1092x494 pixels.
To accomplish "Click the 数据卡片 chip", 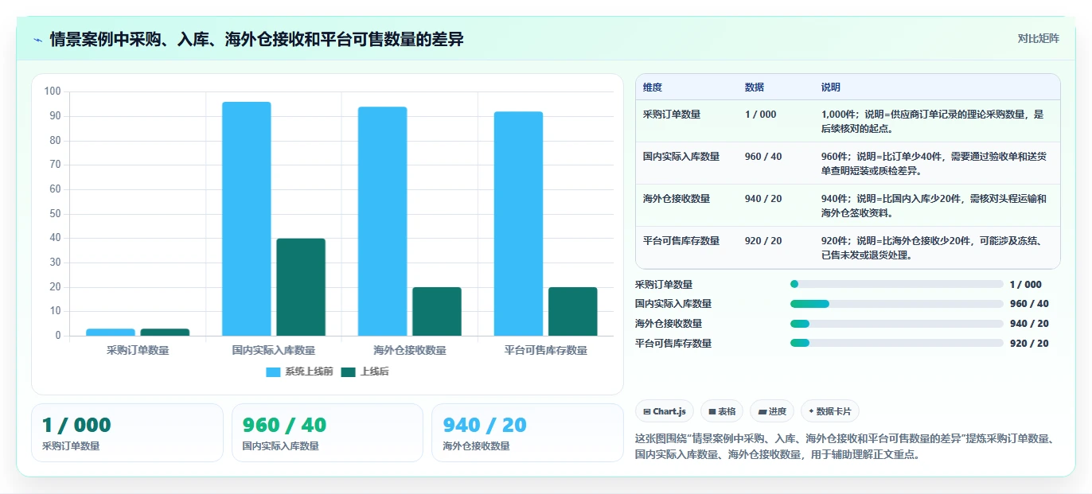I will click(830, 411).
